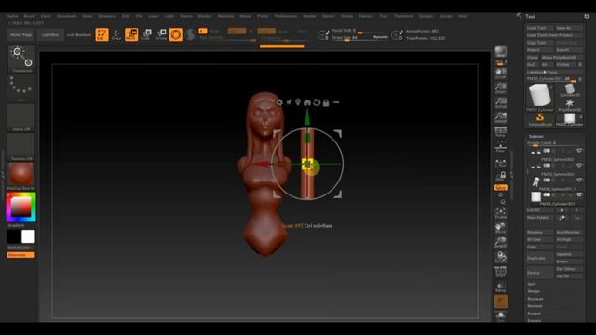Viewport: 596px width, 335px height.
Task: Click Load Tool button
Action: point(539,28)
